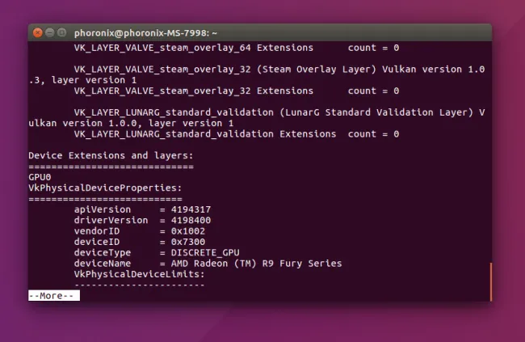
Task: Click the text ".3, layer version 1"
Action: pos(82,80)
